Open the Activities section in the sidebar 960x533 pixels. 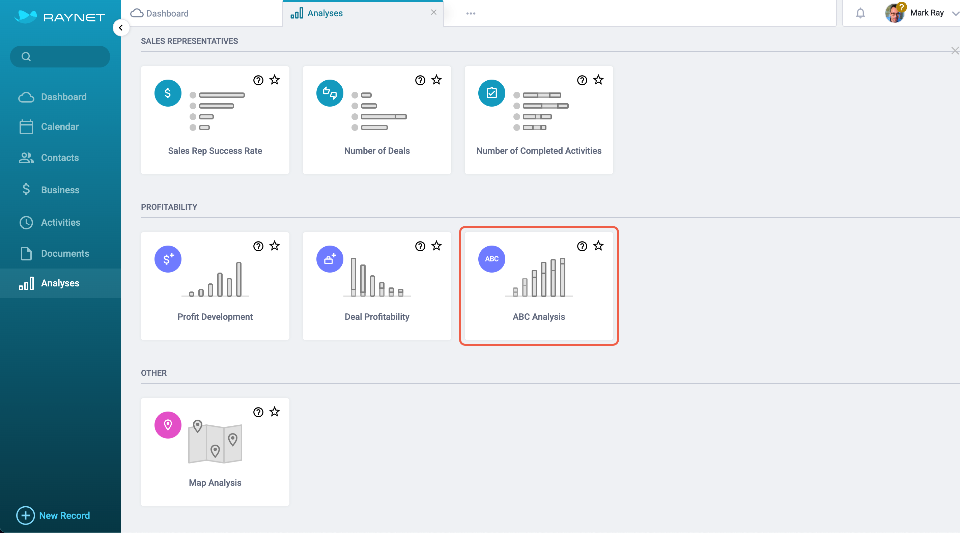coord(60,222)
